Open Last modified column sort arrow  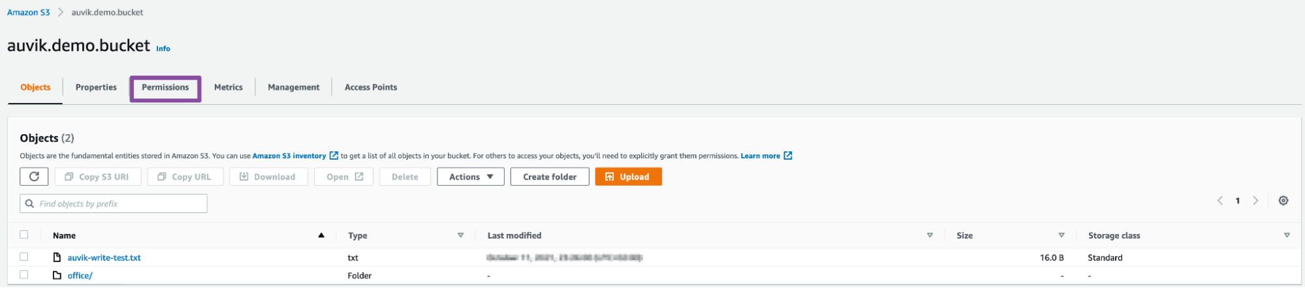point(930,235)
